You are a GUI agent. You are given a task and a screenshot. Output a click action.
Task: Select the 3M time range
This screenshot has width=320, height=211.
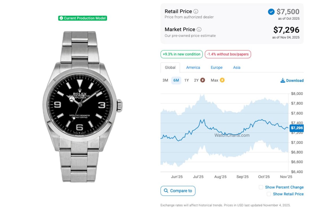tap(165, 80)
